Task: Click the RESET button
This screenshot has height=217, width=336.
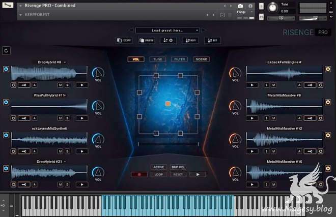Action: point(178,174)
